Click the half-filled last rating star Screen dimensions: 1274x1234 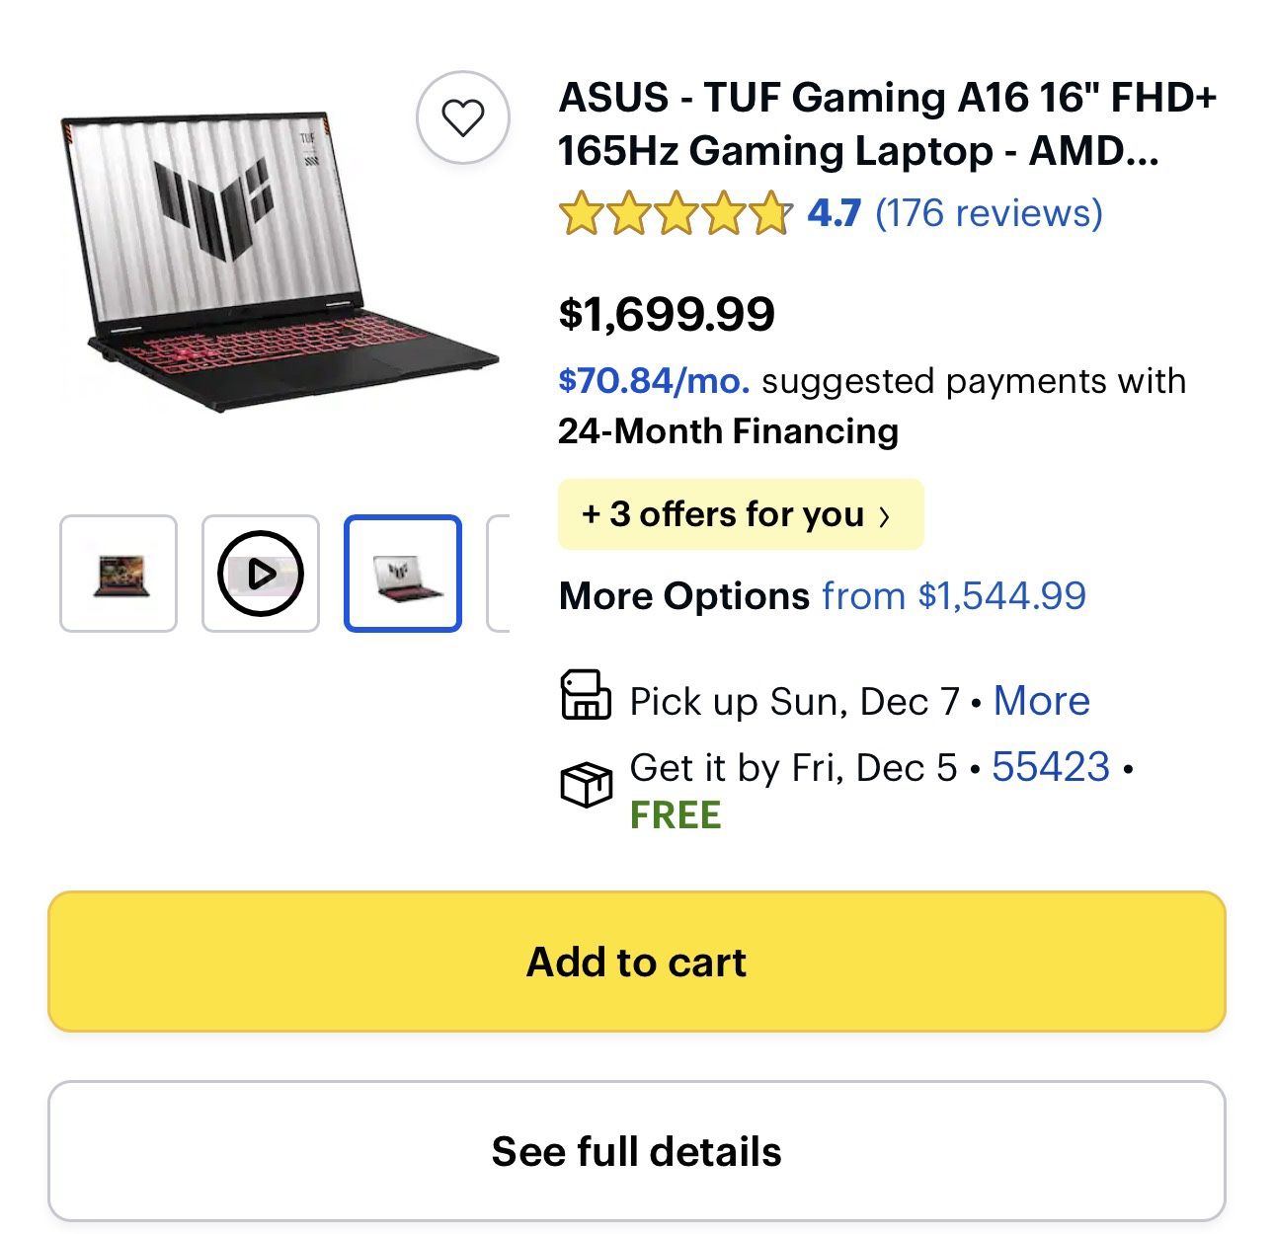pos(770,212)
